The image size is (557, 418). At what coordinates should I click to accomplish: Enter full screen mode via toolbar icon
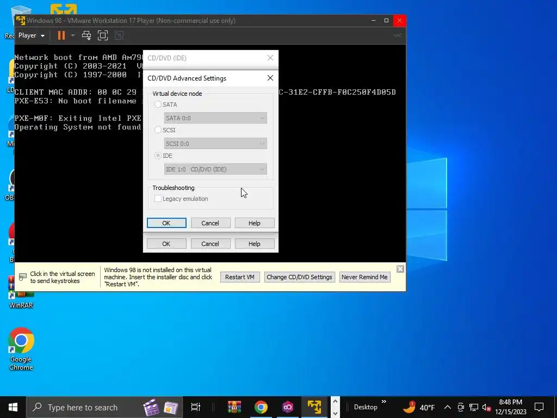[103, 35]
